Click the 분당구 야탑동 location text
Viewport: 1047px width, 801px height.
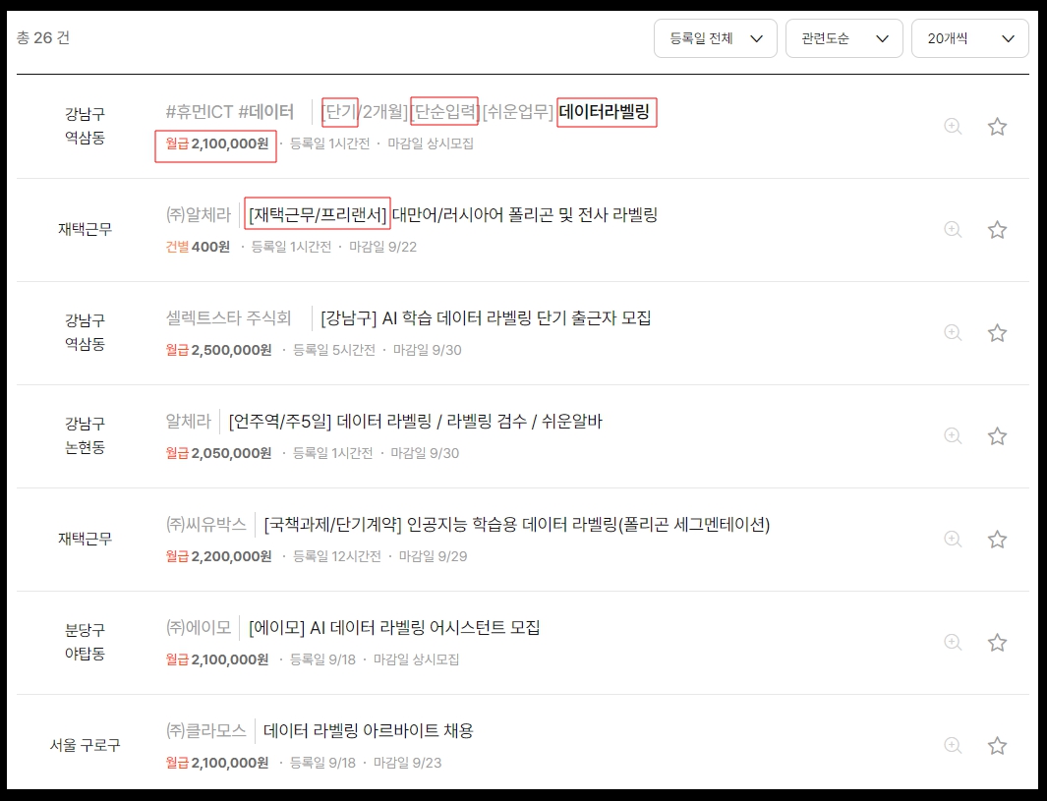(x=85, y=642)
